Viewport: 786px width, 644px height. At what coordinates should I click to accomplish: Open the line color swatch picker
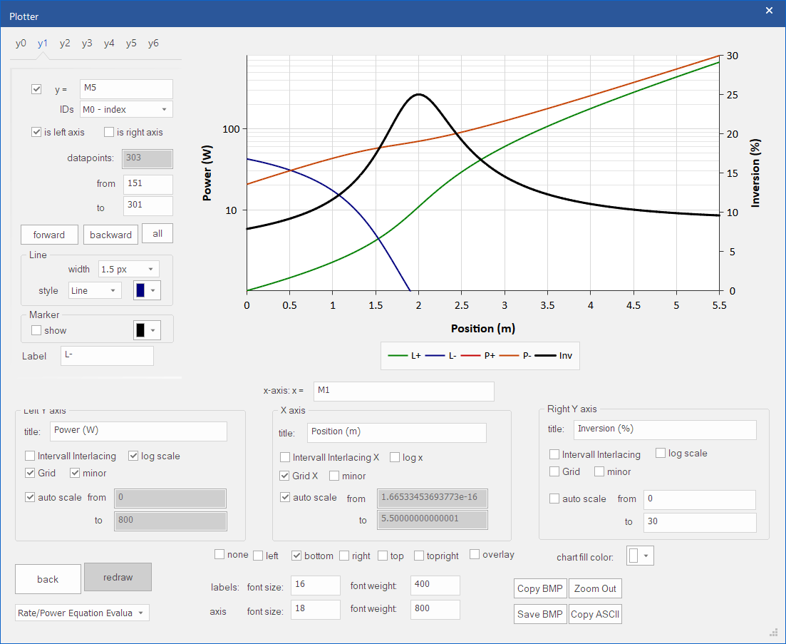[147, 290]
